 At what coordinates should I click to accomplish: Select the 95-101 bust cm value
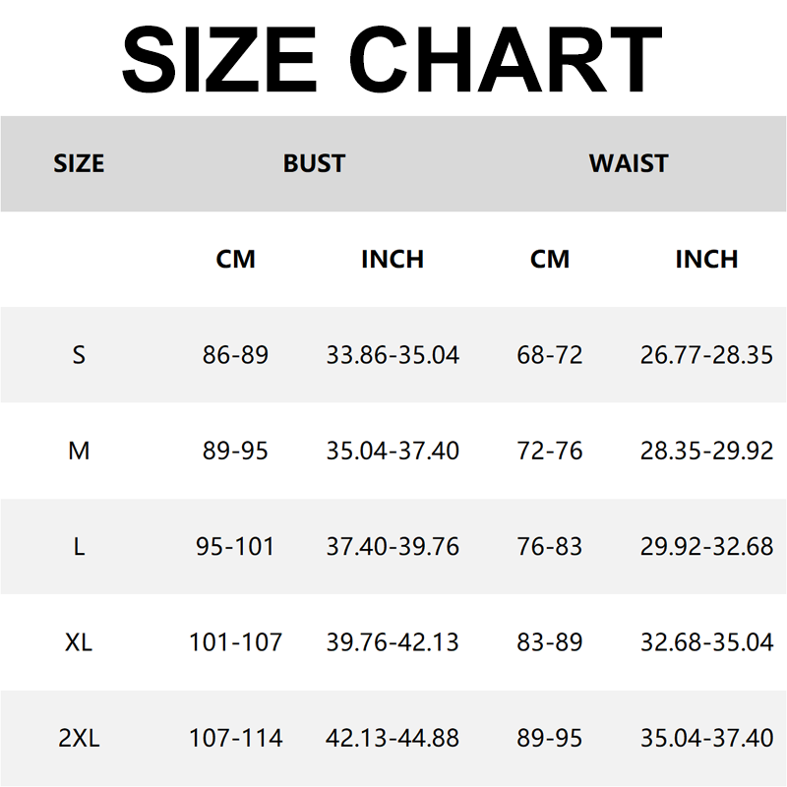click(235, 547)
